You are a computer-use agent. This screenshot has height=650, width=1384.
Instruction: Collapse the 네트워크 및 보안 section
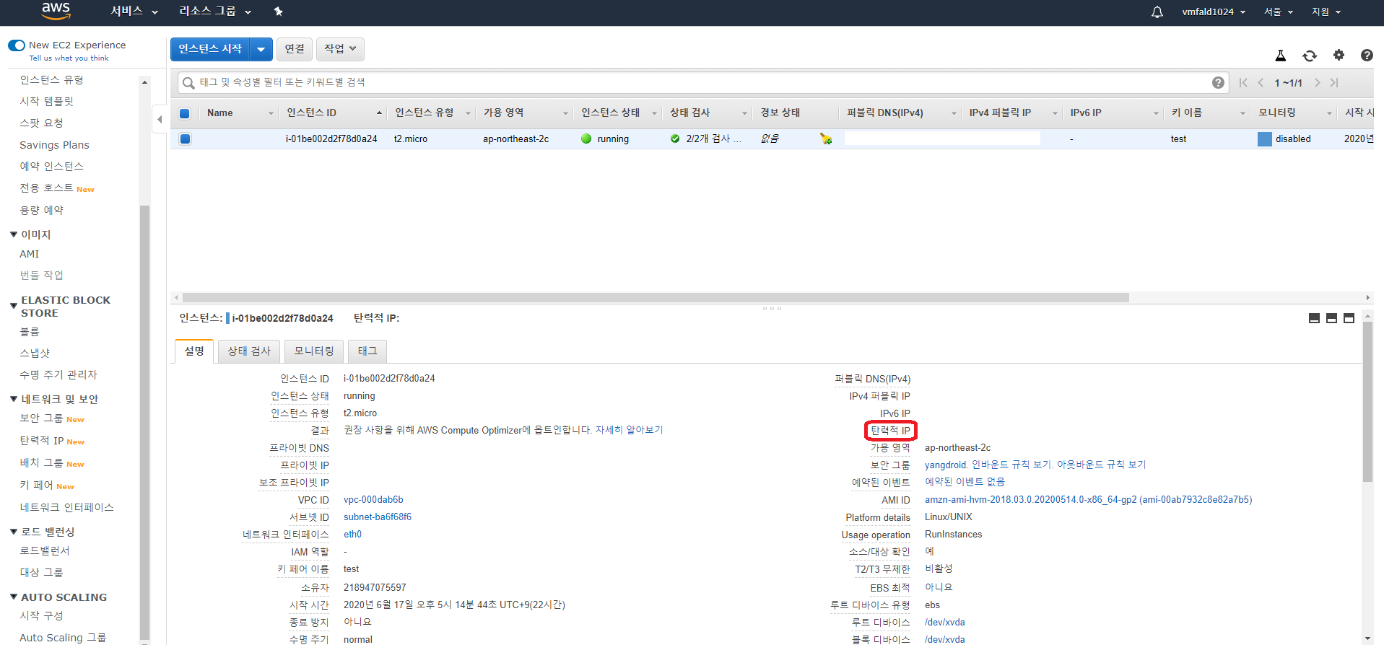point(14,399)
